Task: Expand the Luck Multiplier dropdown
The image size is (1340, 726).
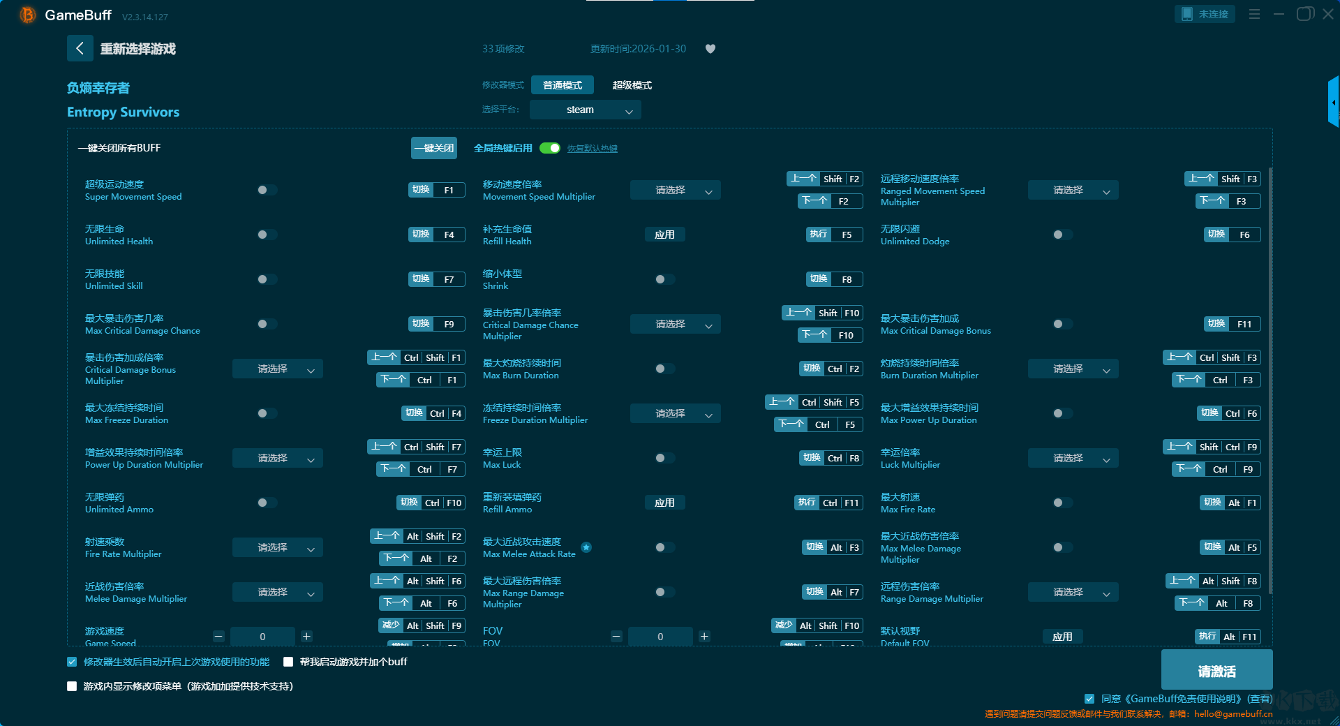Action: click(x=1073, y=458)
